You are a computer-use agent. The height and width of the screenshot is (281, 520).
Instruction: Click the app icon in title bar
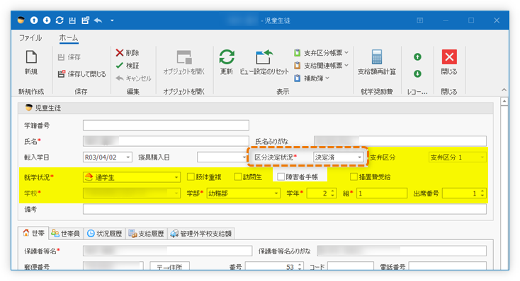(x=21, y=20)
